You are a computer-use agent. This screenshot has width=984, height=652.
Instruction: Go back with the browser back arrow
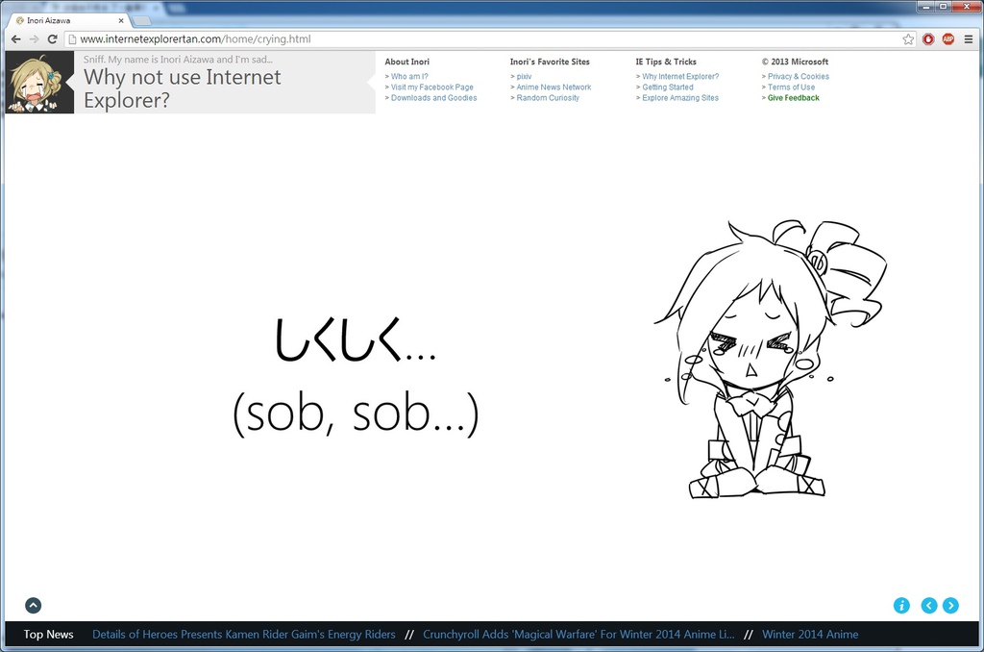[x=15, y=38]
